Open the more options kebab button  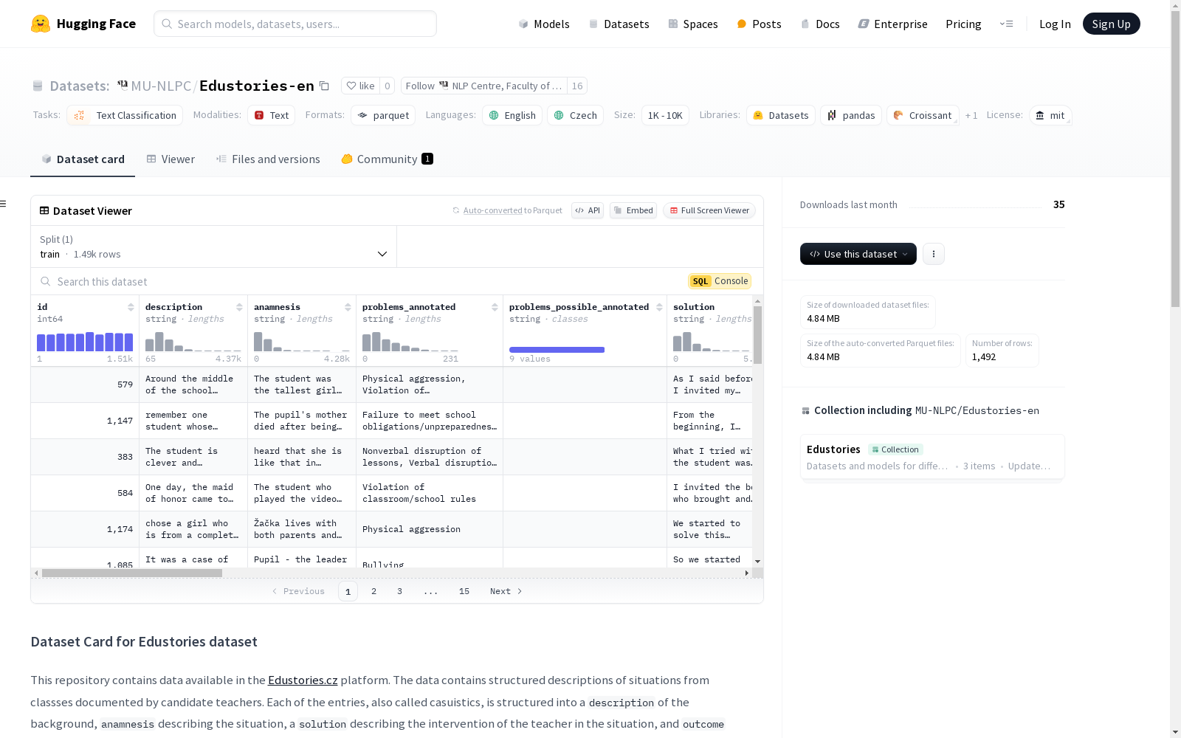coord(934,254)
